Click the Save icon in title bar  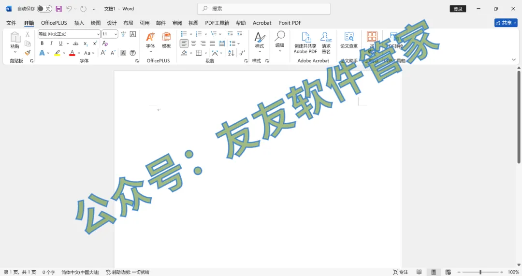[x=58, y=9]
